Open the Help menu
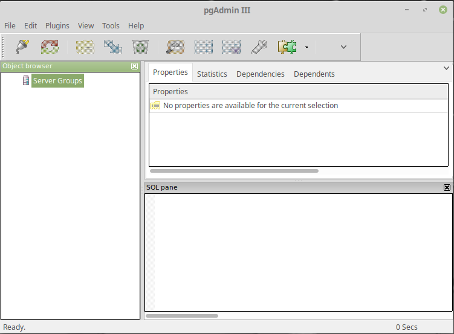The width and height of the screenshot is (454, 334). point(136,26)
